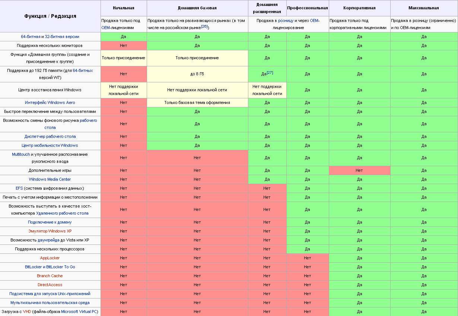This screenshot has width=458, height=316.
Task: Follow the Диспетчер рабочего стола link
Action: coord(50,136)
